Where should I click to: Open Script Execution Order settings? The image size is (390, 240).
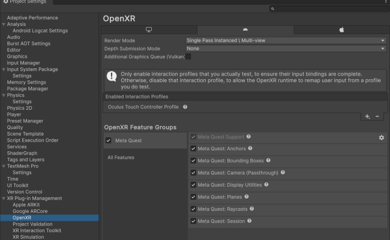pos(32,140)
